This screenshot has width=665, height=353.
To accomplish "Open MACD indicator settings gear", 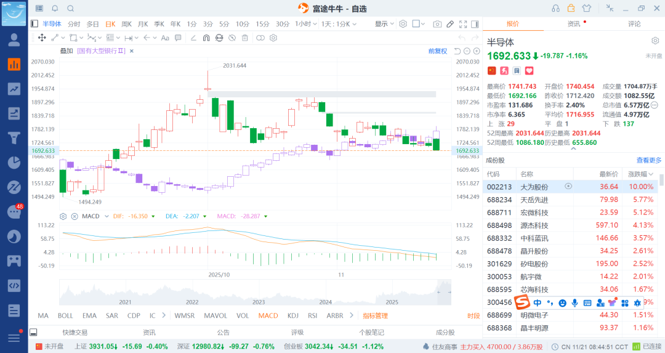I will point(63,216).
